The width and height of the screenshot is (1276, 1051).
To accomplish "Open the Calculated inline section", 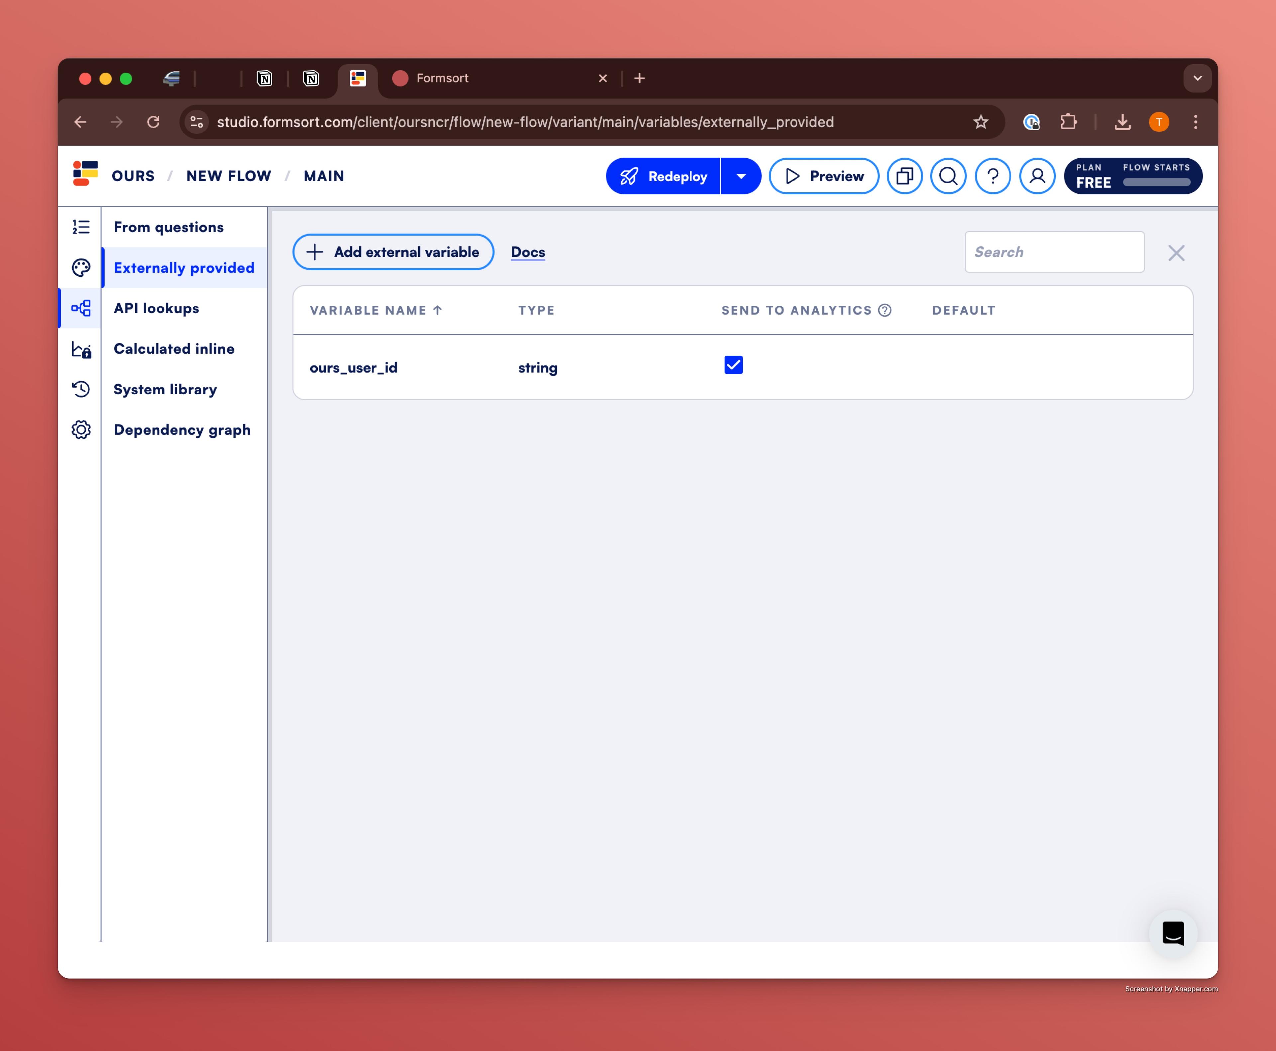I will tap(174, 349).
